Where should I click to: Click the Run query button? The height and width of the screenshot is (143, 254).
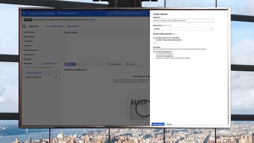click(69, 64)
